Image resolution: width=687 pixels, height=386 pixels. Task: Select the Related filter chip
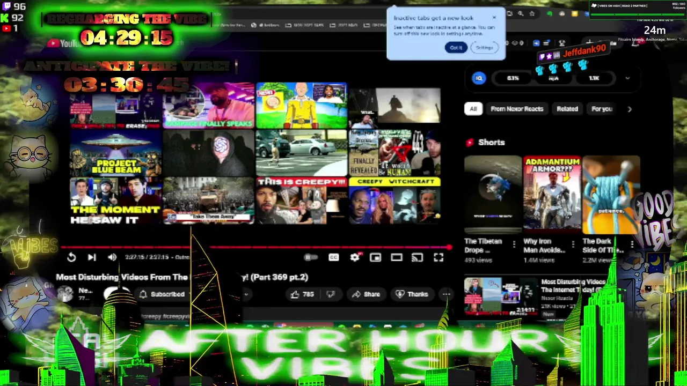point(567,109)
